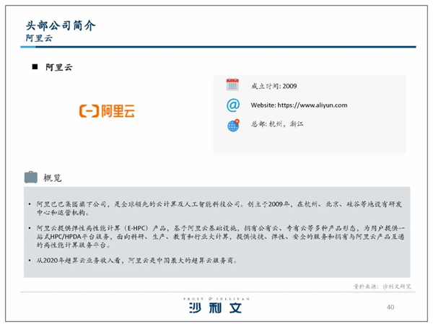
Task: Click the text 成立时间: 2009
Action: point(274,86)
